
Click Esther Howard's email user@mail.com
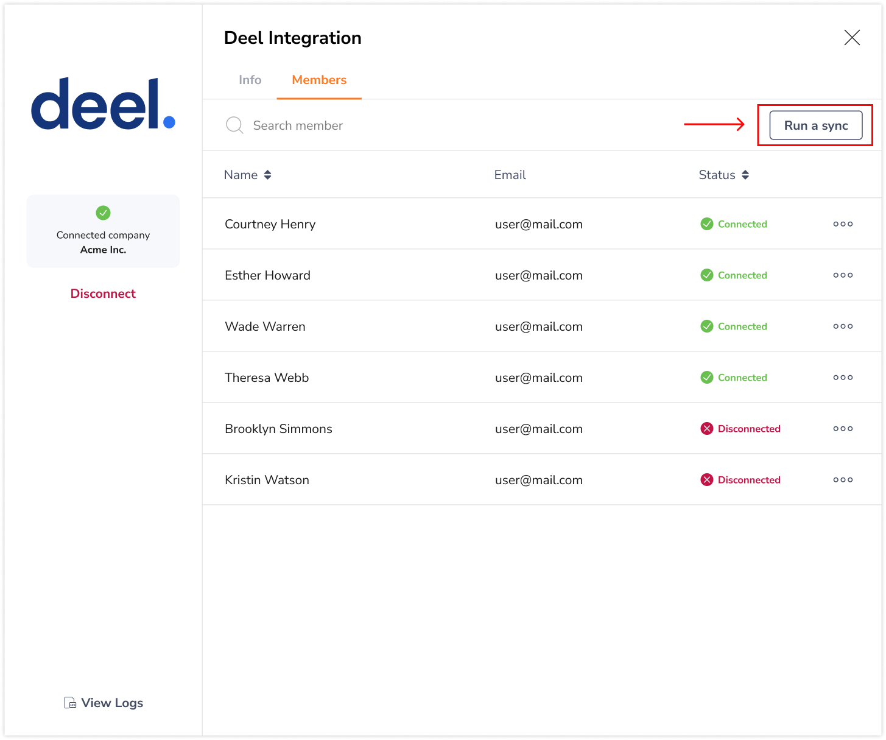point(539,275)
